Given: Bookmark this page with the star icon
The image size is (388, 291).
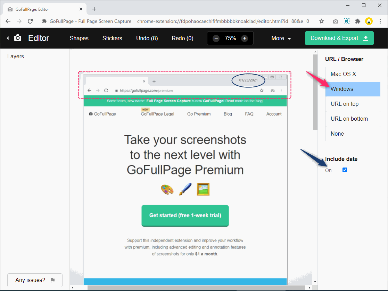Looking at the screenshot, I should 321,21.
